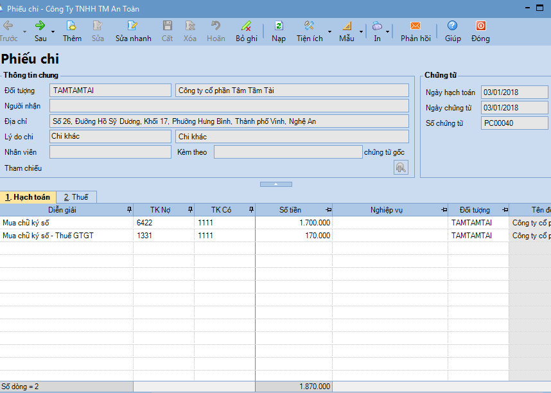Screen dimensions: 551x393
Task: Click the Ngày hạch toán date field
Action: click(x=514, y=92)
